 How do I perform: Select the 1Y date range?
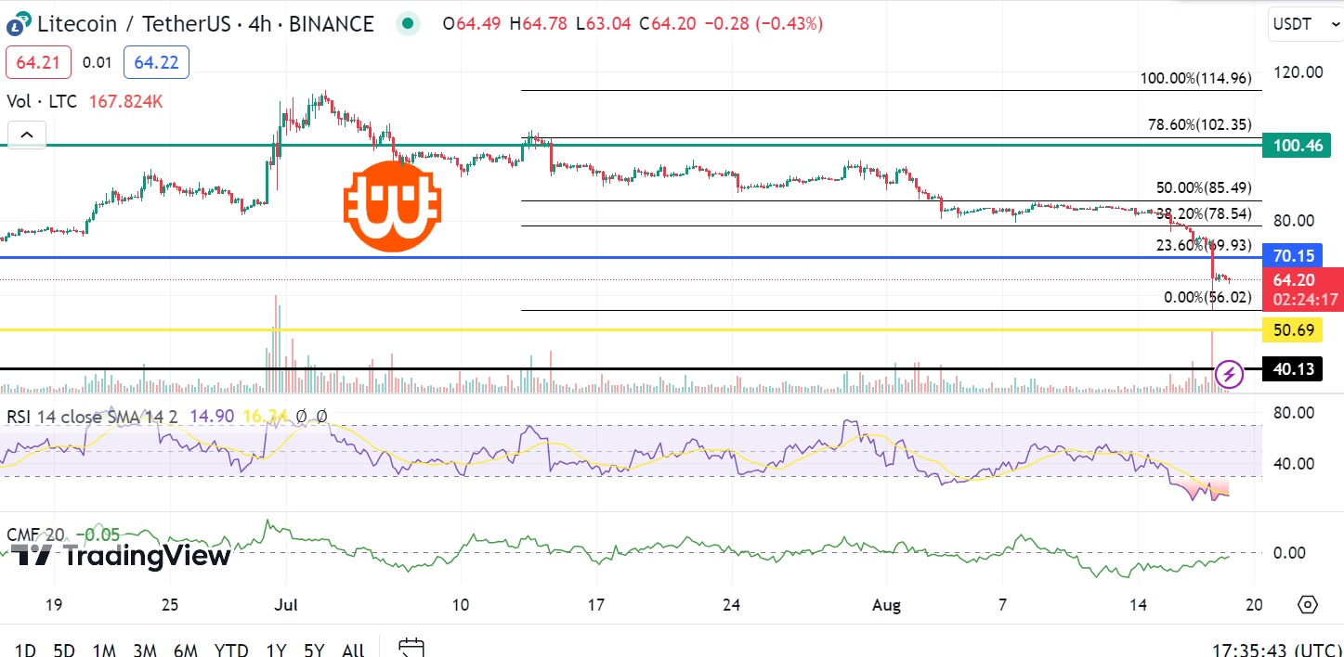pos(276,650)
